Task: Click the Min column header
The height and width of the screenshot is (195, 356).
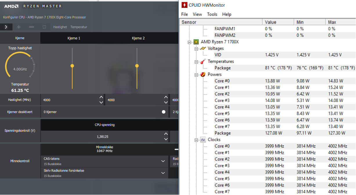Action: 310,22
